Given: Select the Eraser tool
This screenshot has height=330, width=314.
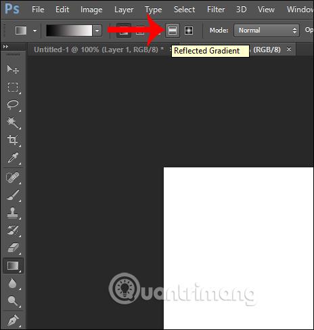Looking at the screenshot, I should coord(13,248).
